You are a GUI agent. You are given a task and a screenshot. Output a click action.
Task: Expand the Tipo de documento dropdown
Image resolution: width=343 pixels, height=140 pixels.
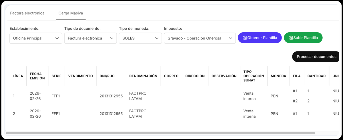point(90,38)
